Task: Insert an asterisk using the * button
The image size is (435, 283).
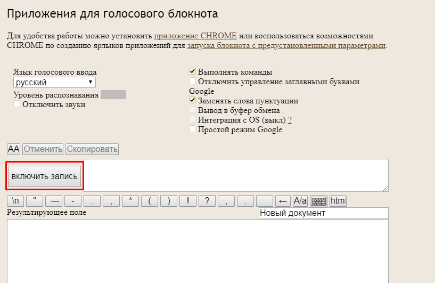Action: tap(130, 201)
